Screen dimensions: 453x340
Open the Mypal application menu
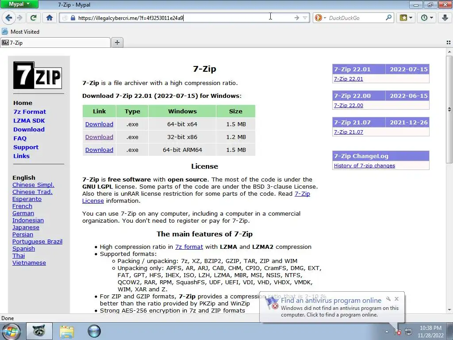pyautogui.click(x=19, y=4)
